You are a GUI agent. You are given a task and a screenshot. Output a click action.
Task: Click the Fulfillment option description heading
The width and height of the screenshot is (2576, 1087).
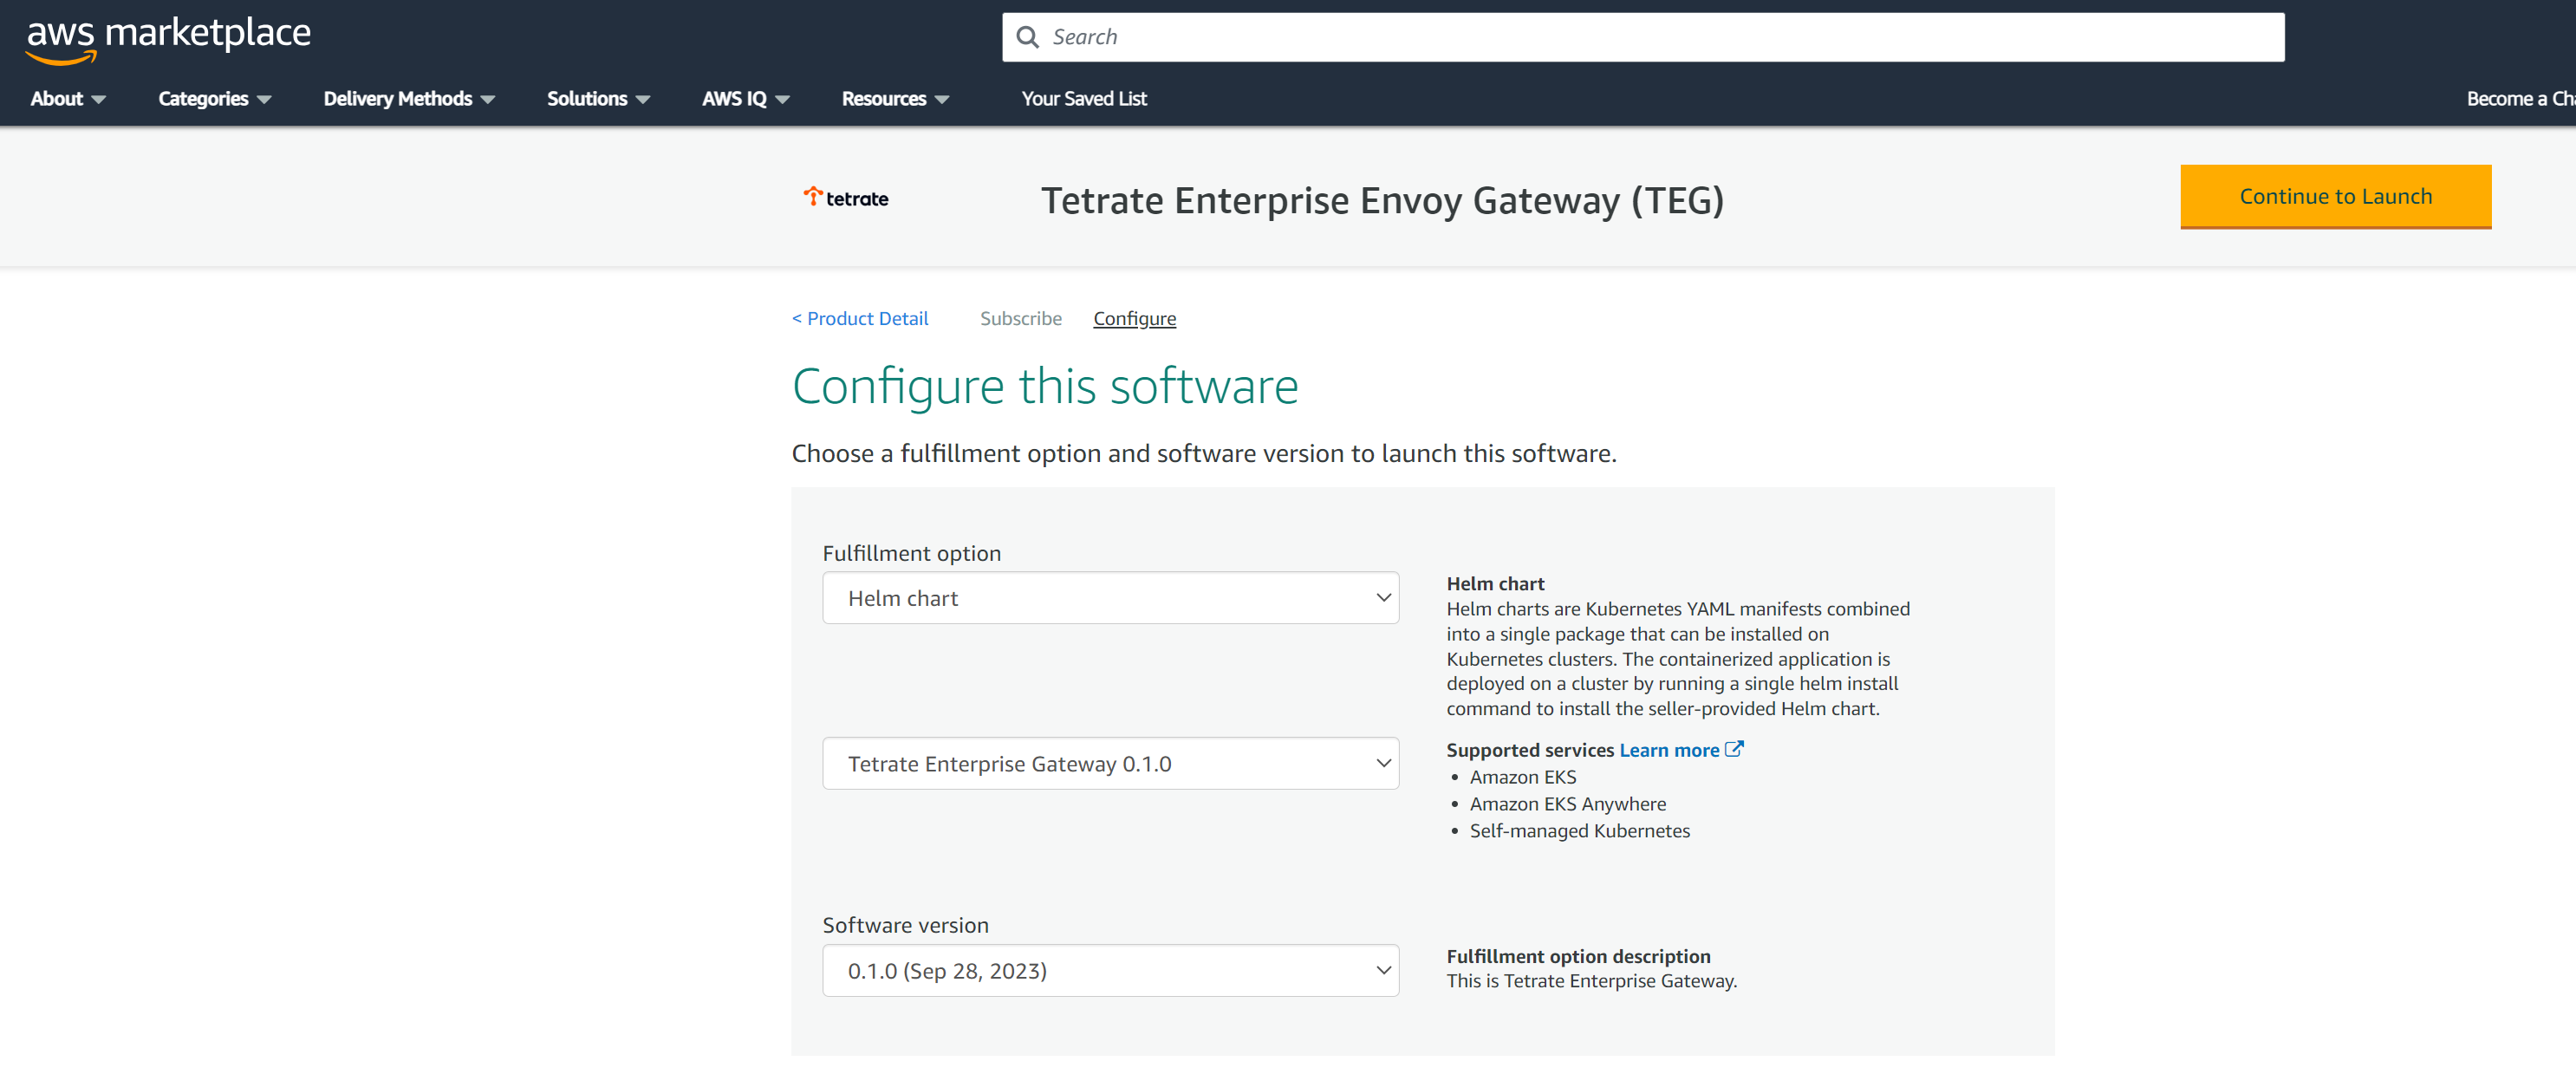click(x=1578, y=956)
